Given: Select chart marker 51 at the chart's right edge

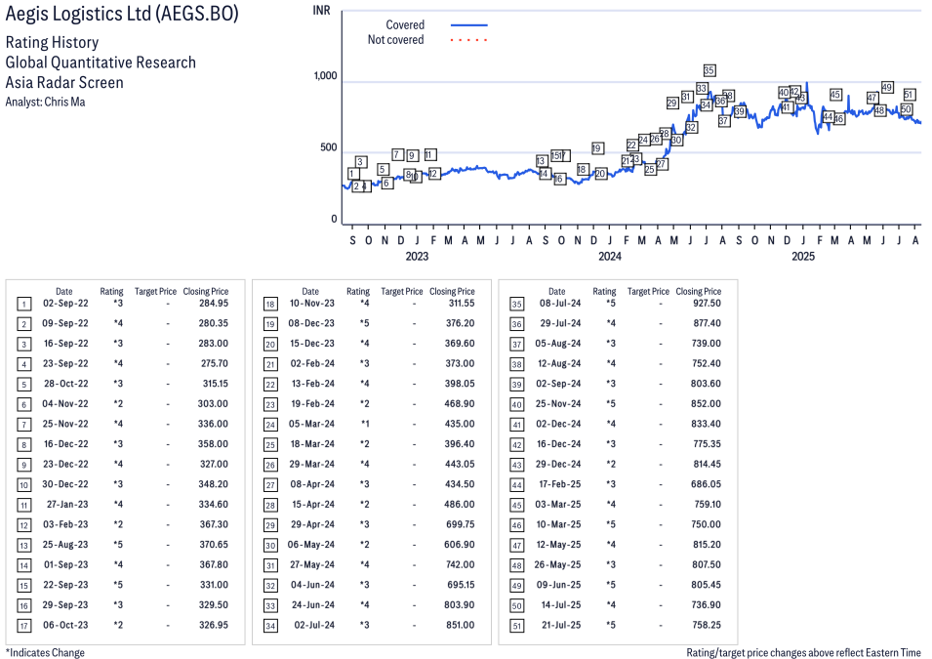Looking at the screenshot, I should [x=909, y=95].
